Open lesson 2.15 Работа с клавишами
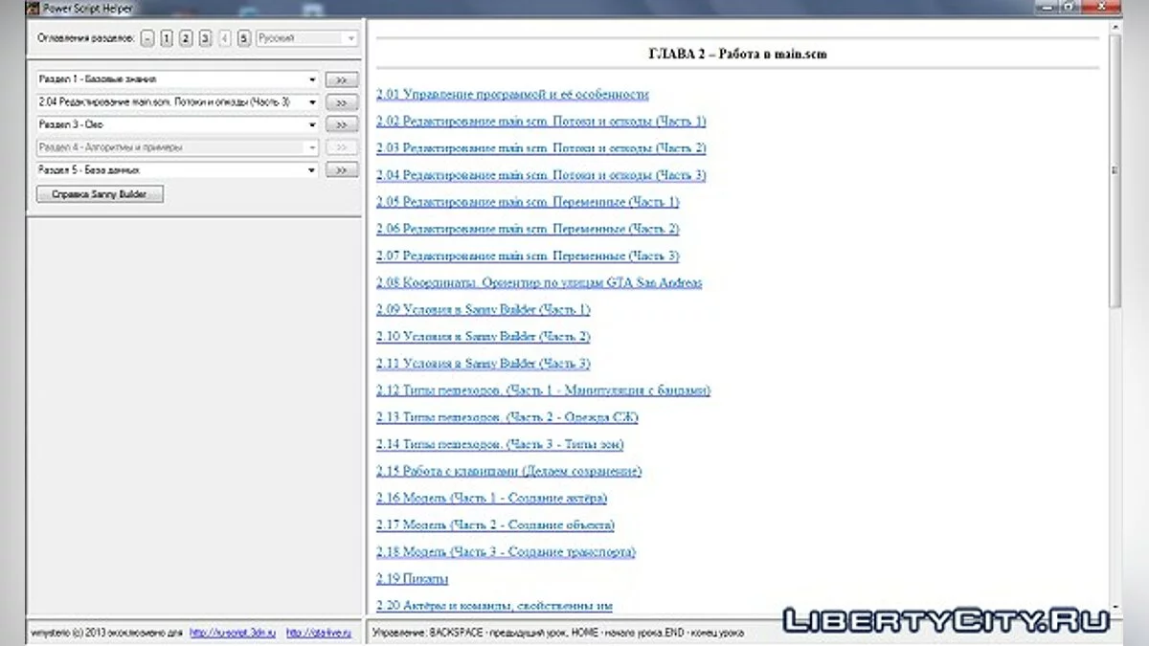This screenshot has height=646, width=1149. click(x=508, y=471)
